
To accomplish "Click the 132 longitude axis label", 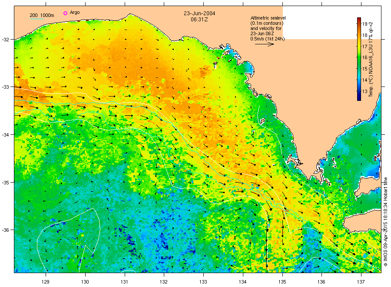I will click(164, 282).
